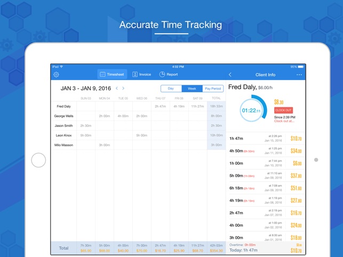Click the running timer circle 01:22:11
The width and height of the screenshot is (343, 257).
coord(251,110)
